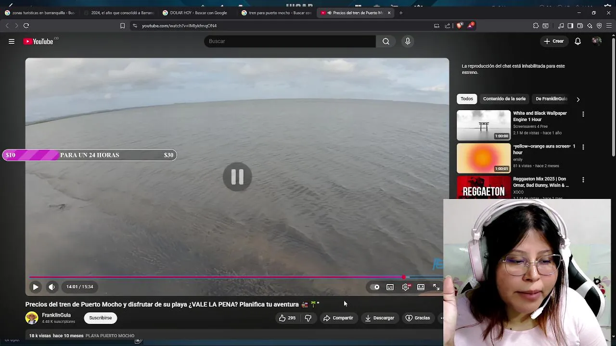This screenshot has width=616, height=346.
Task: Open a new browser tab
Action: pyautogui.click(x=401, y=13)
